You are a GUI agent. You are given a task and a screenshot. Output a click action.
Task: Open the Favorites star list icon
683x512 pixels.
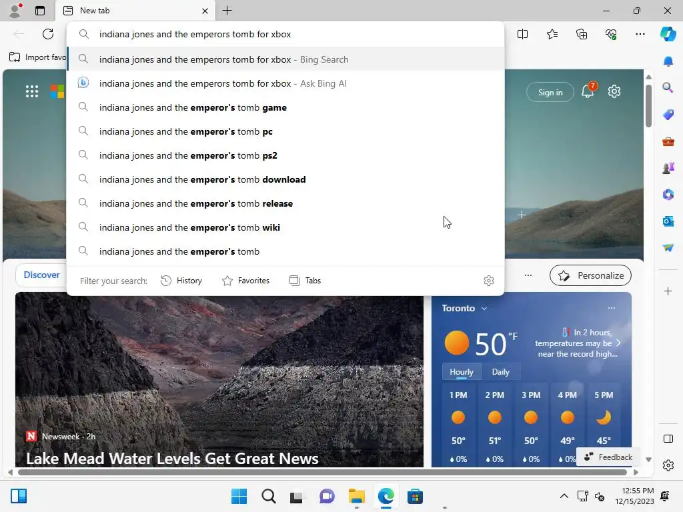pos(552,34)
